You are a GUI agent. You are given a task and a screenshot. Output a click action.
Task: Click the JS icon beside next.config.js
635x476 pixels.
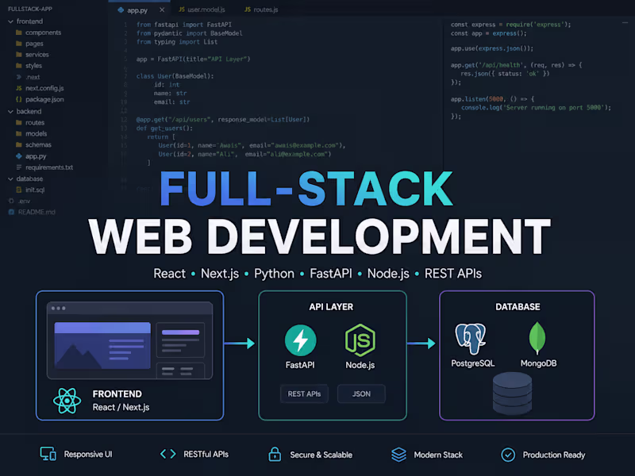pos(18,88)
